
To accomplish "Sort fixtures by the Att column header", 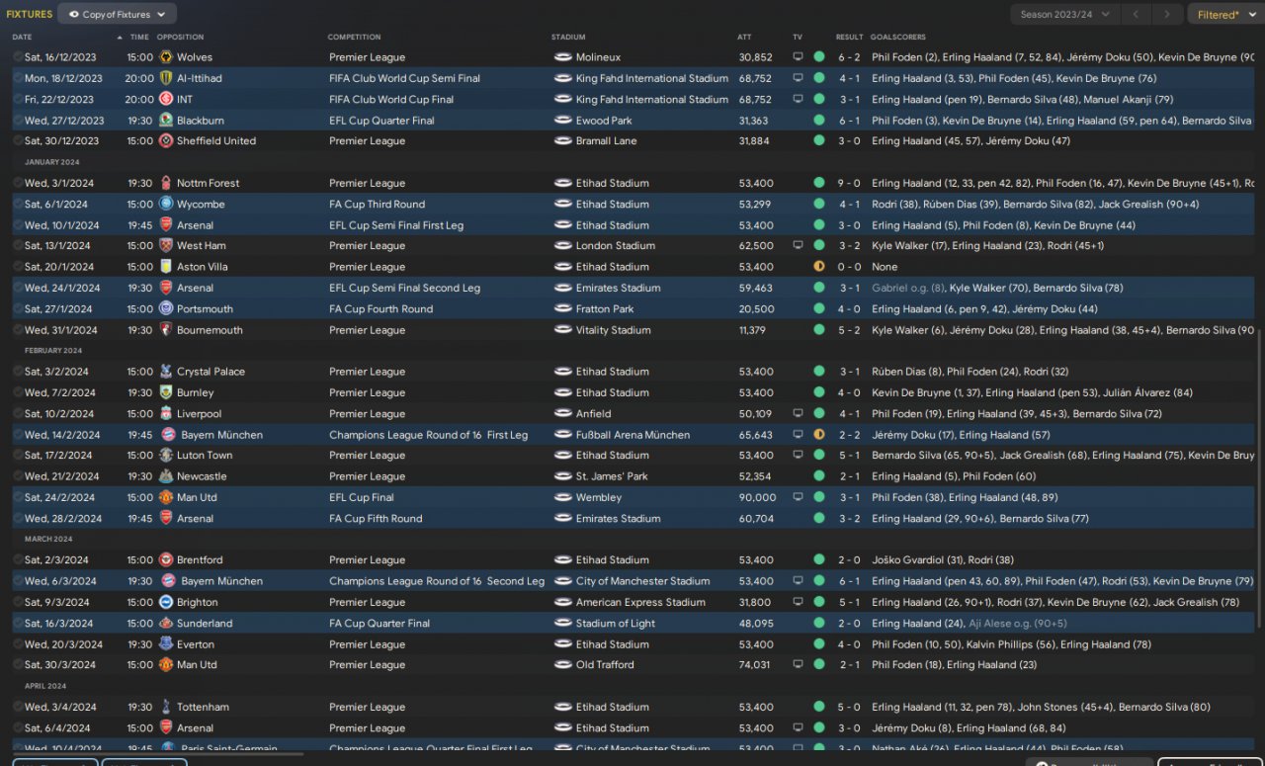I will [744, 38].
